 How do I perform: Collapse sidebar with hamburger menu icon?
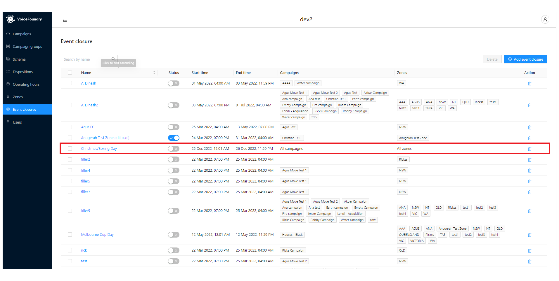[65, 20]
